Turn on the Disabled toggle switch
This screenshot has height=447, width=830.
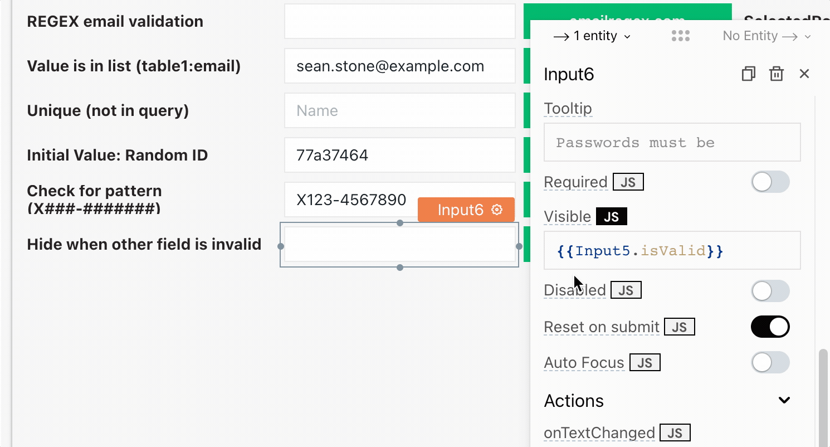770,290
